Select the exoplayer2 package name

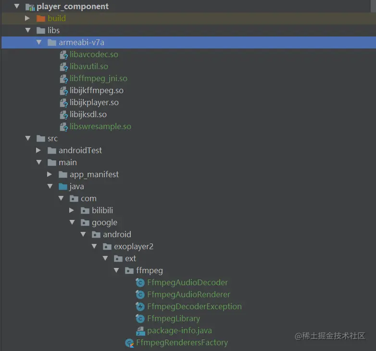(x=133, y=246)
